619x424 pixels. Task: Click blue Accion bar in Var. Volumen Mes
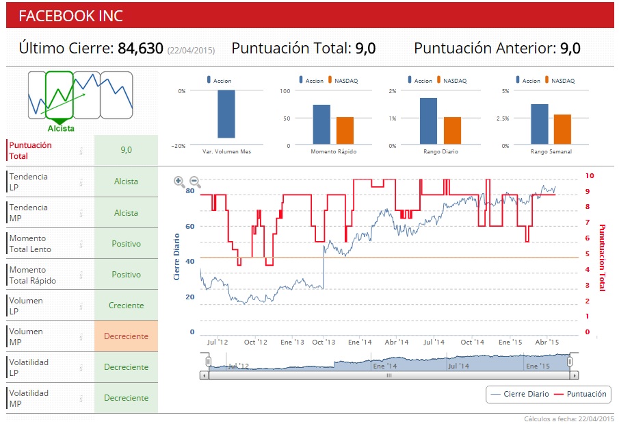(226, 114)
